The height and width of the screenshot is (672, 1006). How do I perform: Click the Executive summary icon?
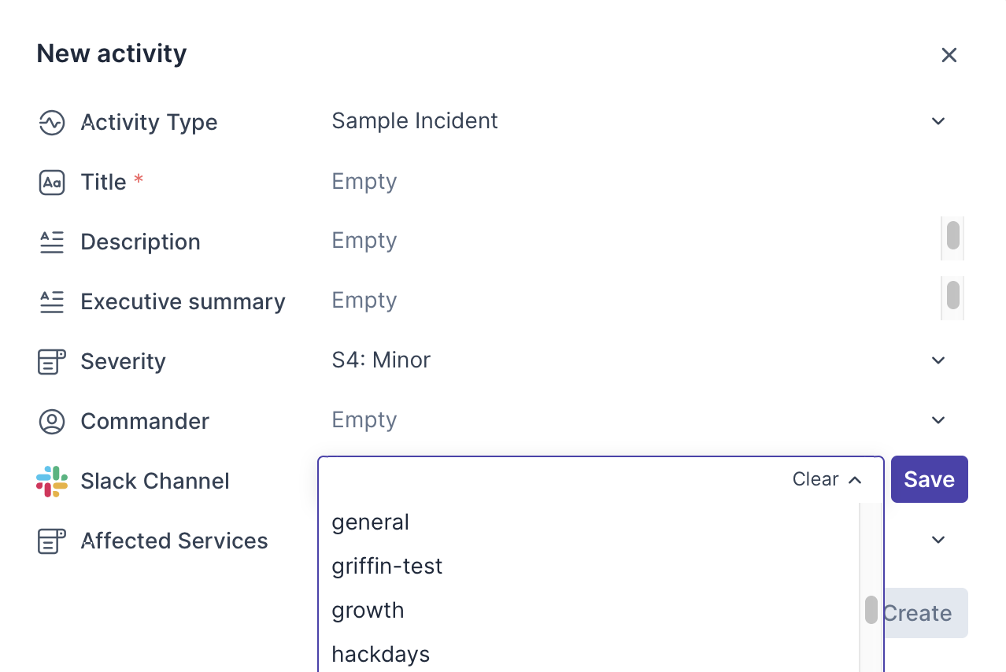52,302
